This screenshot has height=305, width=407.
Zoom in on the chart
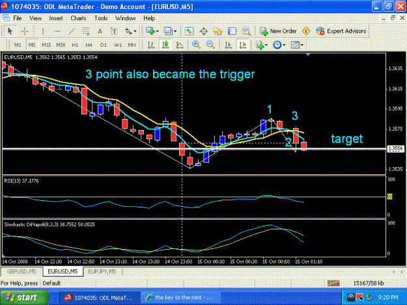pyautogui.click(x=196, y=45)
